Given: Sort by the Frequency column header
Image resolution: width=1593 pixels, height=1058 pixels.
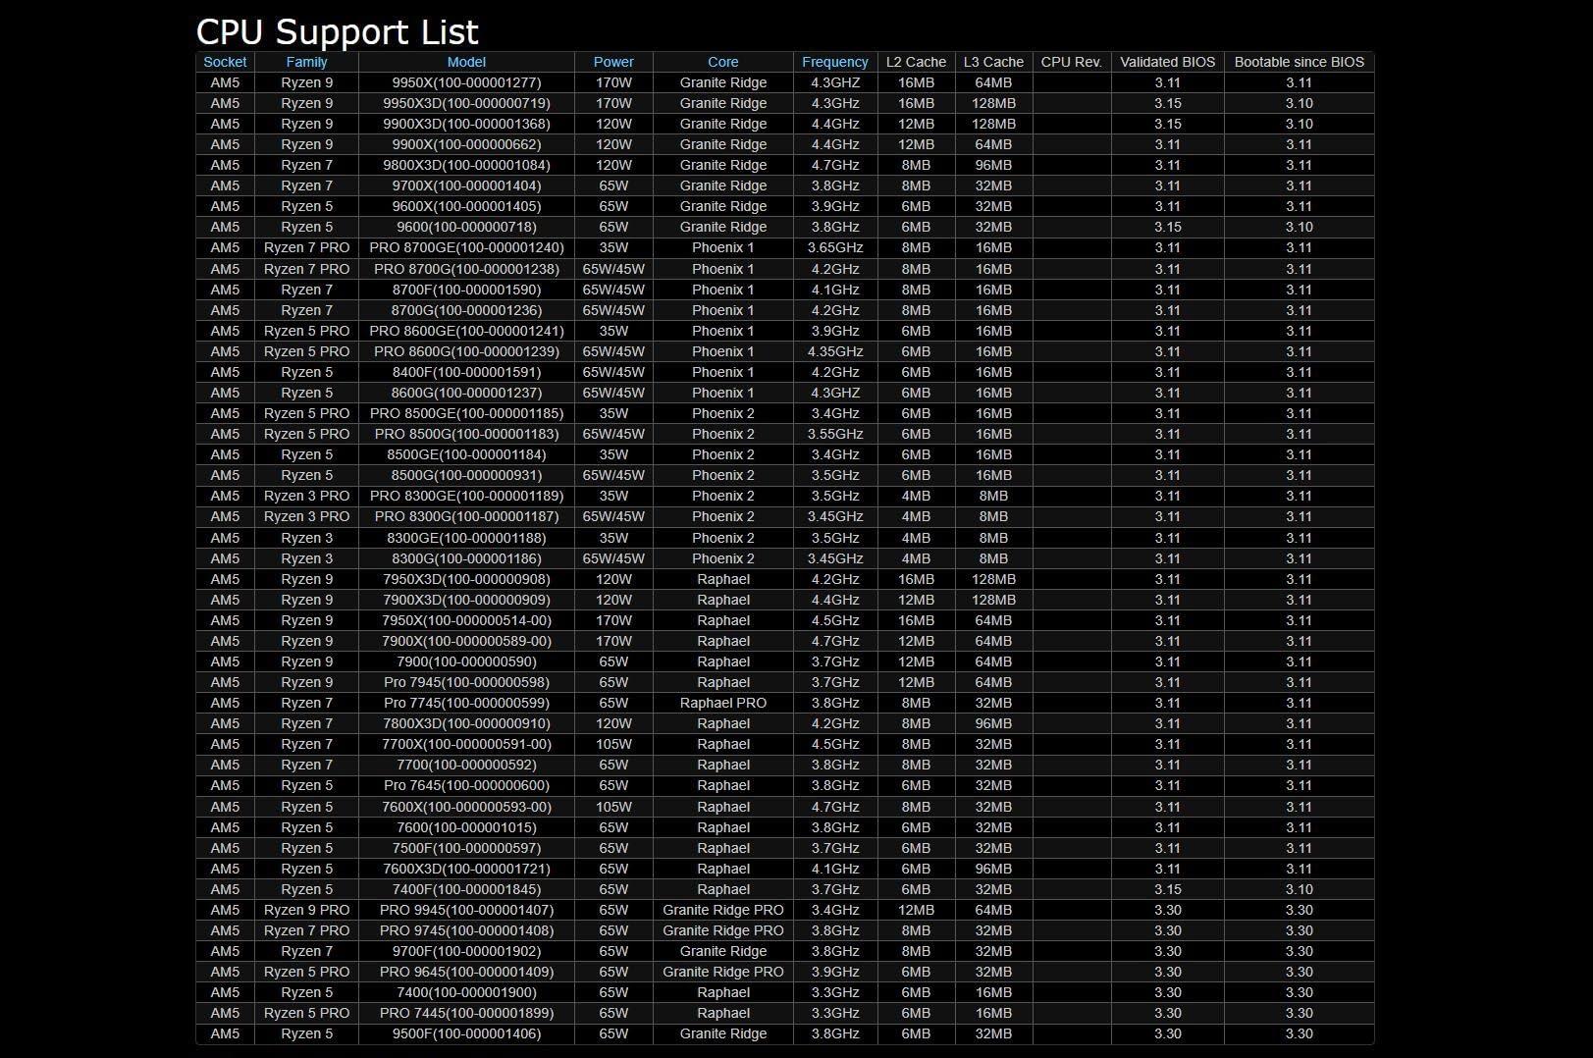Looking at the screenshot, I should tap(834, 62).
